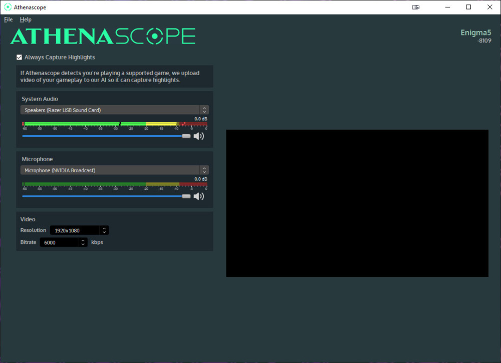Click the kbps unit label
The width and height of the screenshot is (501, 363).
coord(97,242)
